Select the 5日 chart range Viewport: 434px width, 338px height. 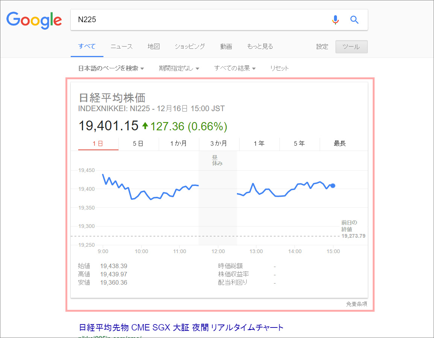pyautogui.click(x=138, y=143)
